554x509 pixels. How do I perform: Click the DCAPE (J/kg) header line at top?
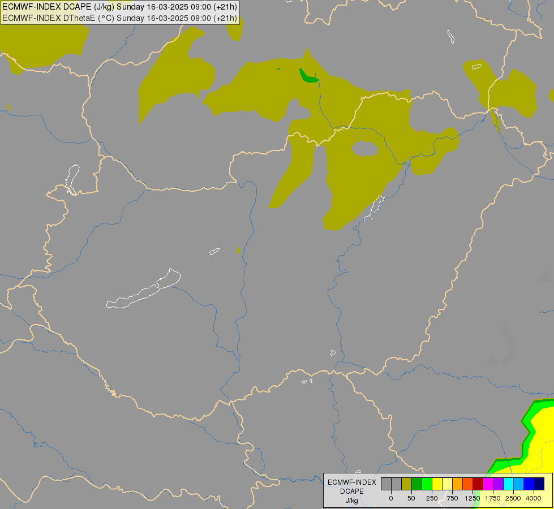pyautogui.click(x=120, y=7)
